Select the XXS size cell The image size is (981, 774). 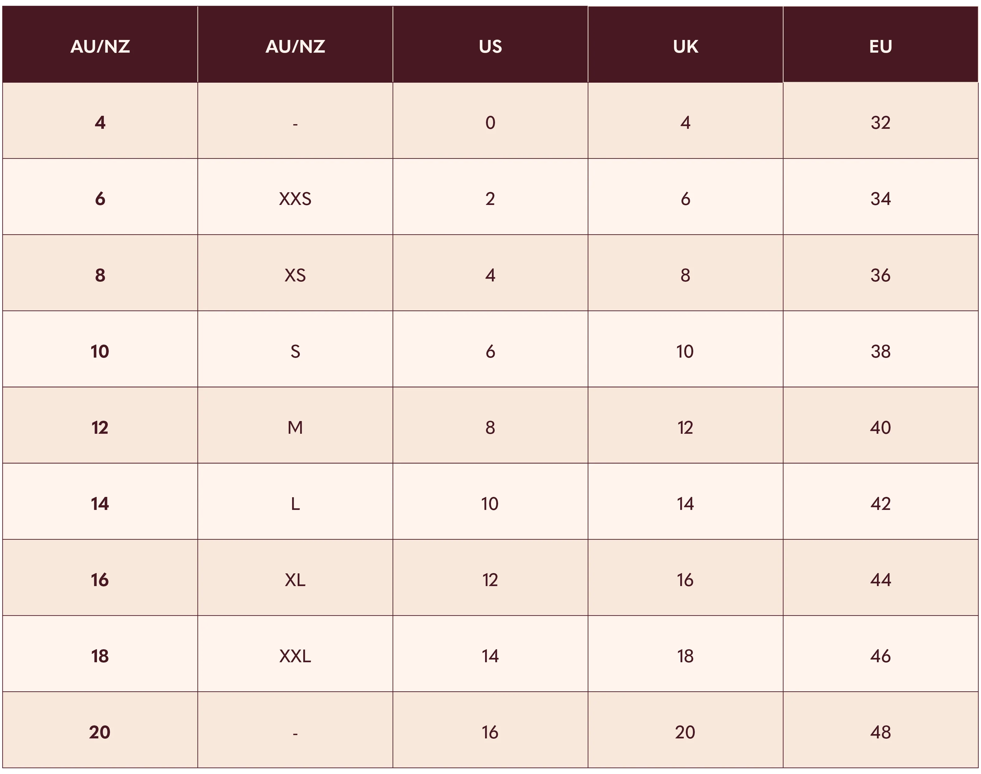click(295, 199)
